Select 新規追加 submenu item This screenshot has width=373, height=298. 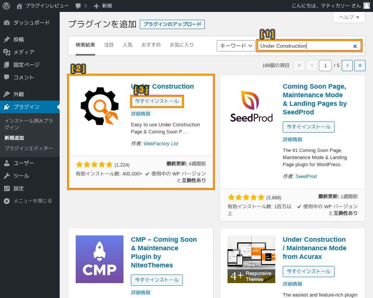coord(14,138)
